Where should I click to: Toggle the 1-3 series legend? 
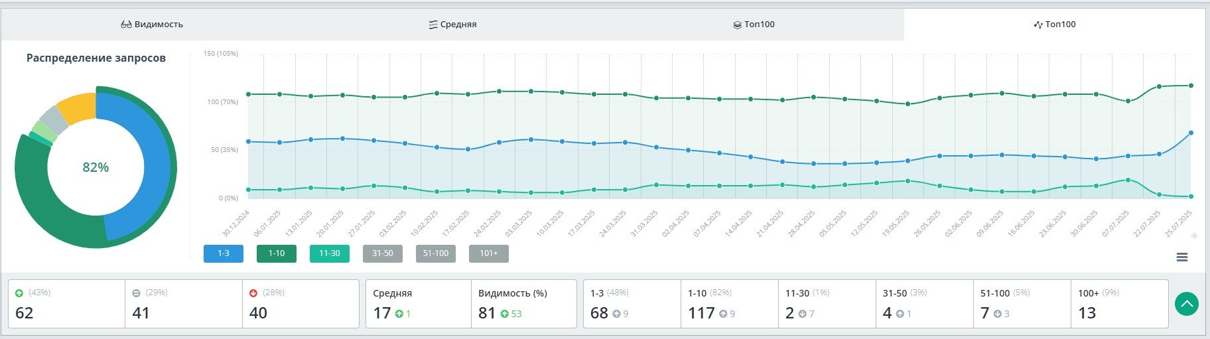pyautogui.click(x=224, y=253)
